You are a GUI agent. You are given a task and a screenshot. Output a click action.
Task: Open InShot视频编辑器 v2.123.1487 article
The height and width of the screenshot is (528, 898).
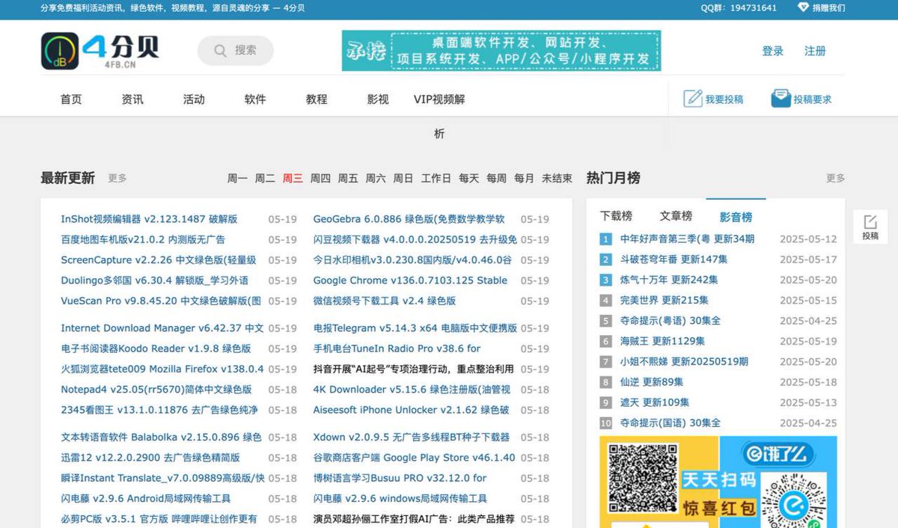click(x=149, y=219)
